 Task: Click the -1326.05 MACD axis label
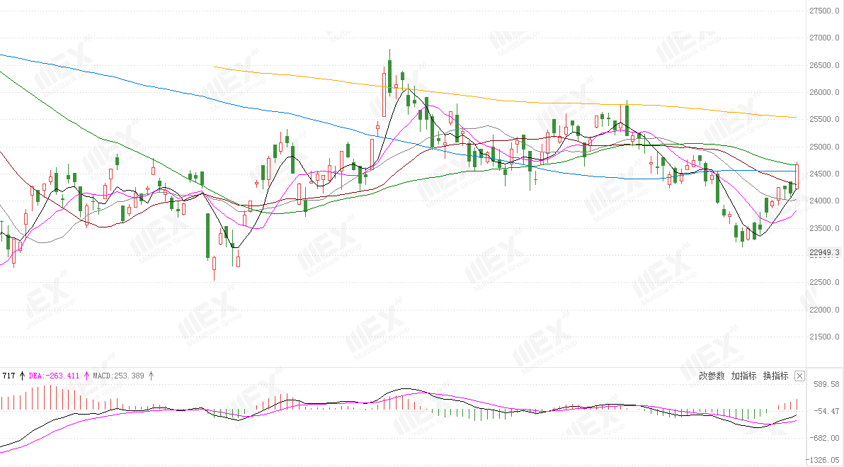(824, 460)
